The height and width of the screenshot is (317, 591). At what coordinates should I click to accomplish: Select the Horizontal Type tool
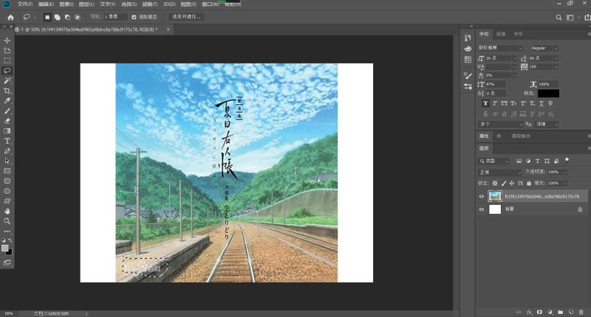tap(7, 141)
